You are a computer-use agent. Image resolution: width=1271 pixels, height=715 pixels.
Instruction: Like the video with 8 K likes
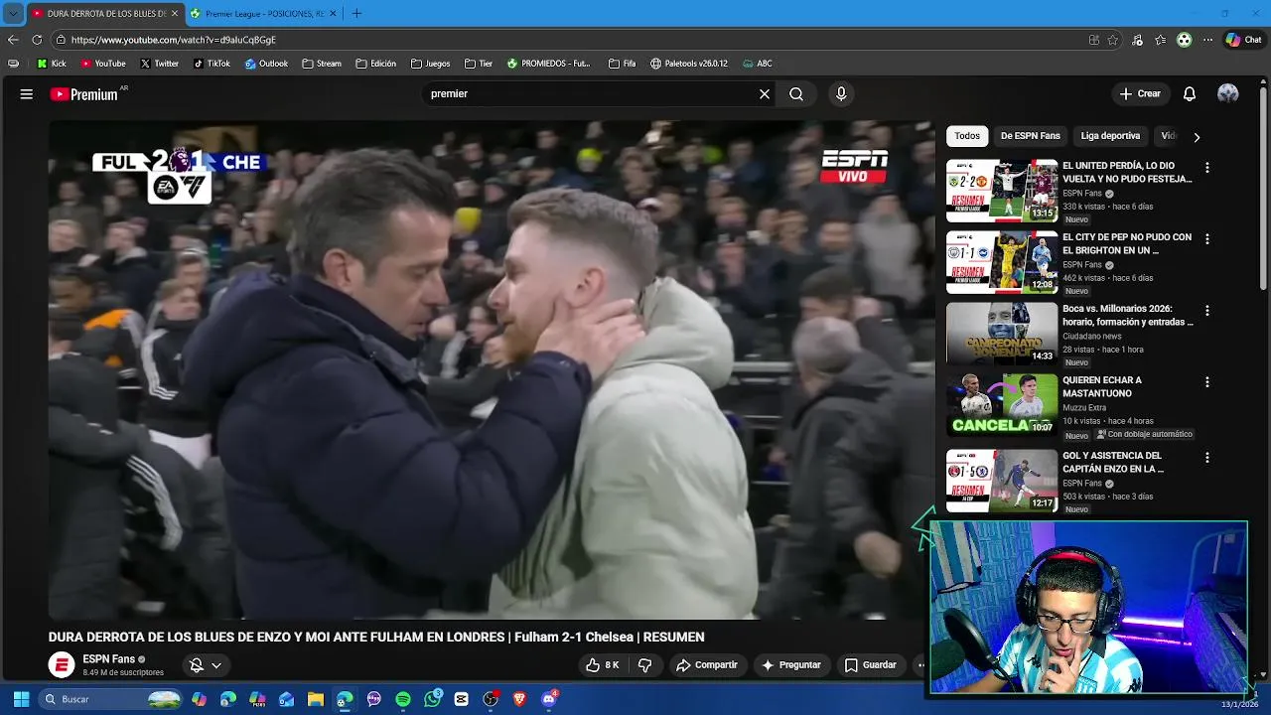[603, 665]
